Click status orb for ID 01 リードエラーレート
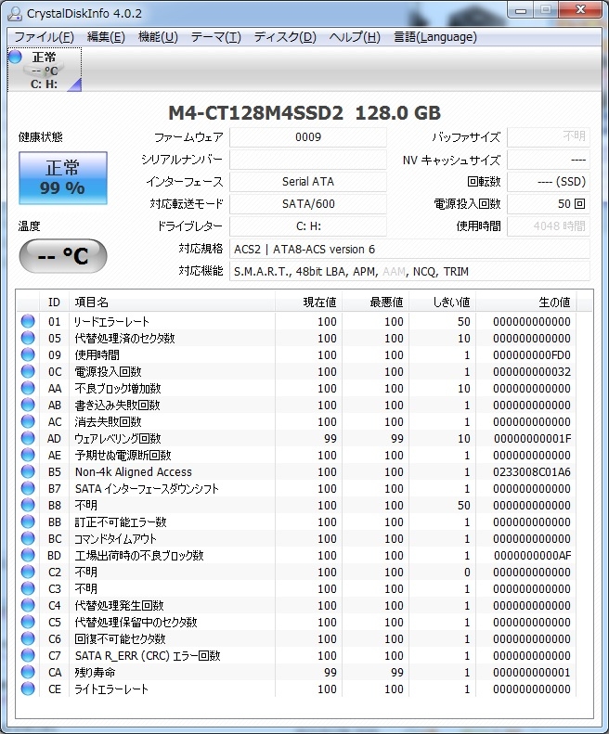The image size is (609, 734). 28,321
